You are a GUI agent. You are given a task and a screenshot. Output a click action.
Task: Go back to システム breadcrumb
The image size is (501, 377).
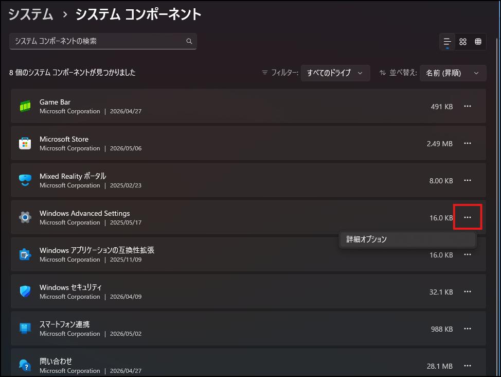(x=31, y=14)
